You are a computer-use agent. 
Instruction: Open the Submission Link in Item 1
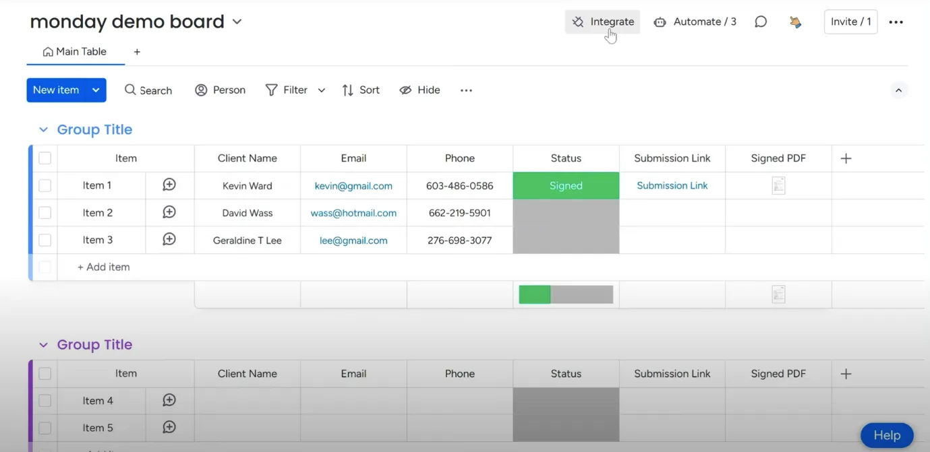[x=672, y=185]
